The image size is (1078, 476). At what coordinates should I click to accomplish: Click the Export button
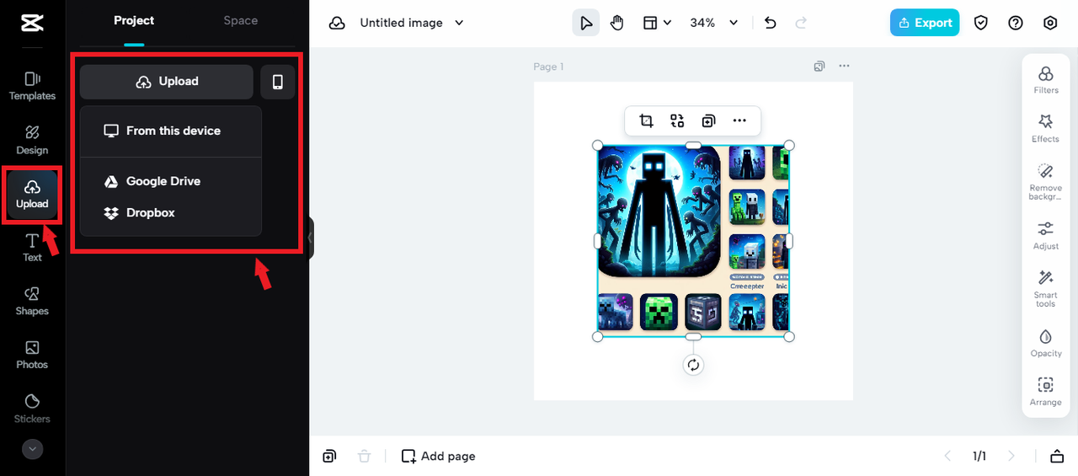pyautogui.click(x=925, y=23)
